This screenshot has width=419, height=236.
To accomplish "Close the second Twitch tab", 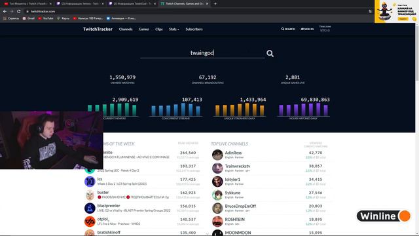I will coord(103,4).
